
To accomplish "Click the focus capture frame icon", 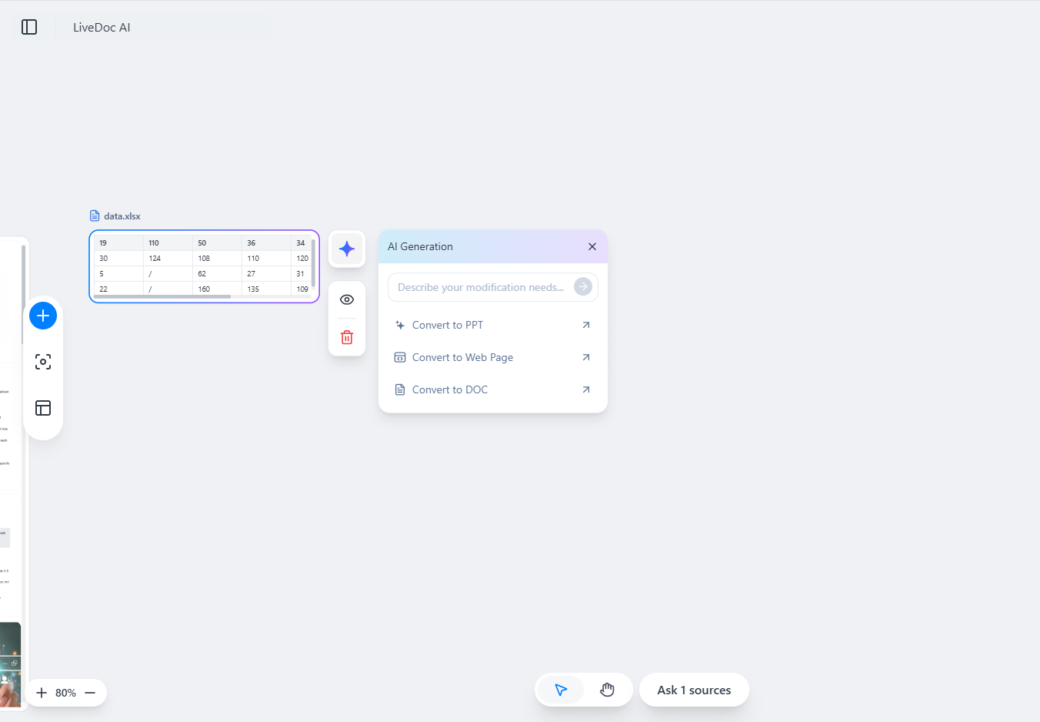I will (x=43, y=362).
